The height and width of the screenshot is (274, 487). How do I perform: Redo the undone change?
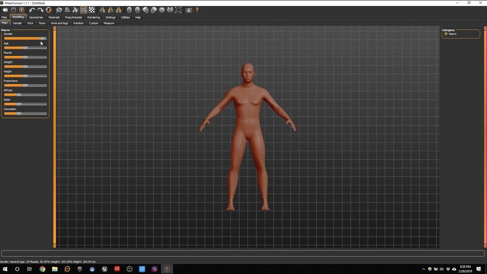[x=41, y=10]
